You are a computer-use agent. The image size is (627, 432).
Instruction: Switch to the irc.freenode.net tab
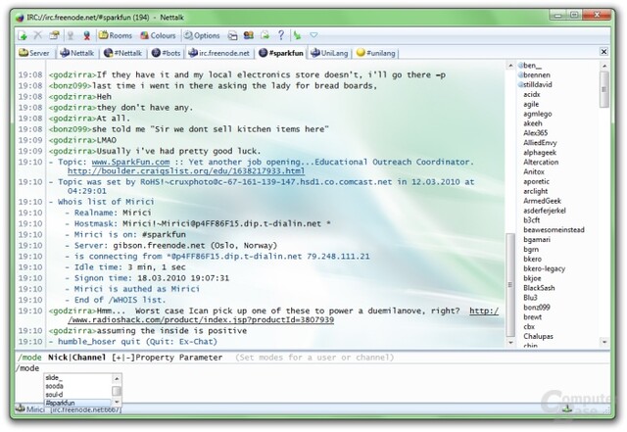(x=219, y=53)
